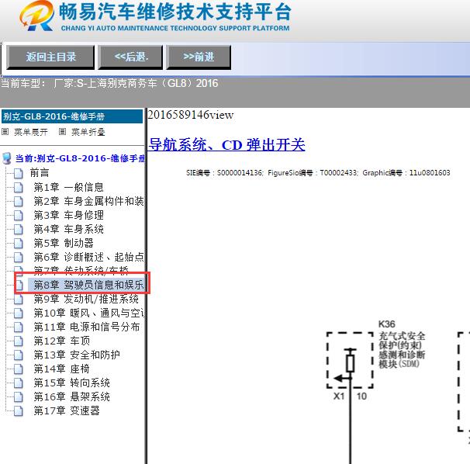Open 第4章 车身系统
Viewport: 470px width, 464px height.
(x=69, y=229)
